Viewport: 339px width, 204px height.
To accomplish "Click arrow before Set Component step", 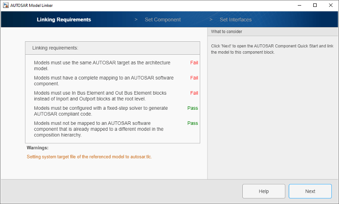I will [136, 20].
